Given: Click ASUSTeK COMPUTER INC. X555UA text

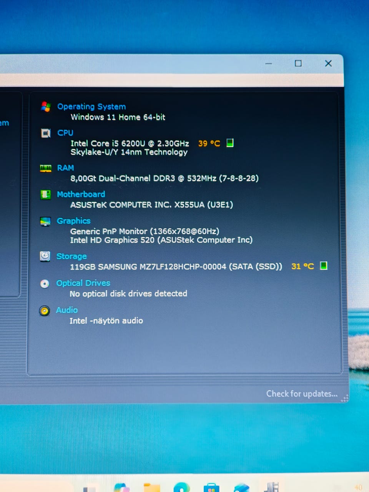Looking at the screenshot, I should pyautogui.click(x=151, y=204).
